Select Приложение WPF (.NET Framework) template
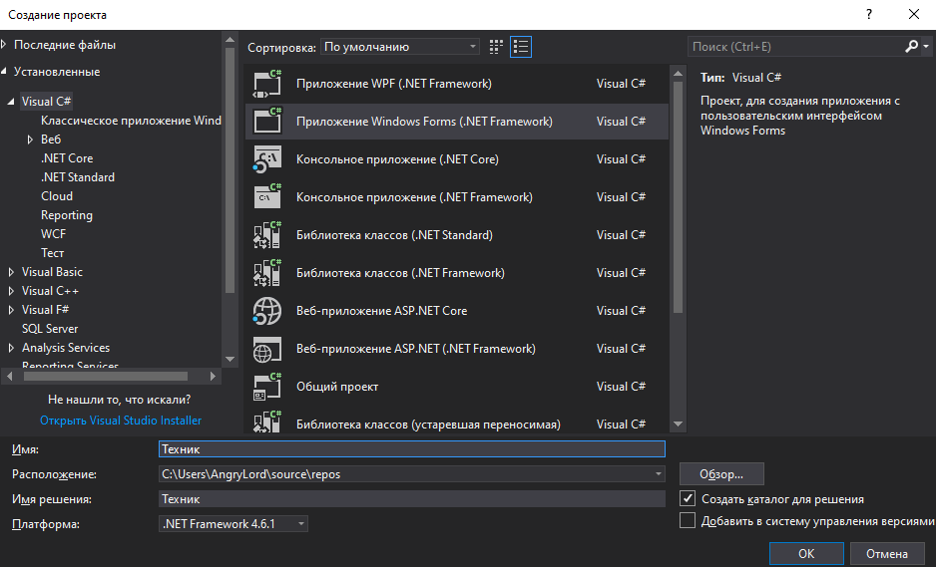936x567 pixels. coord(457,84)
